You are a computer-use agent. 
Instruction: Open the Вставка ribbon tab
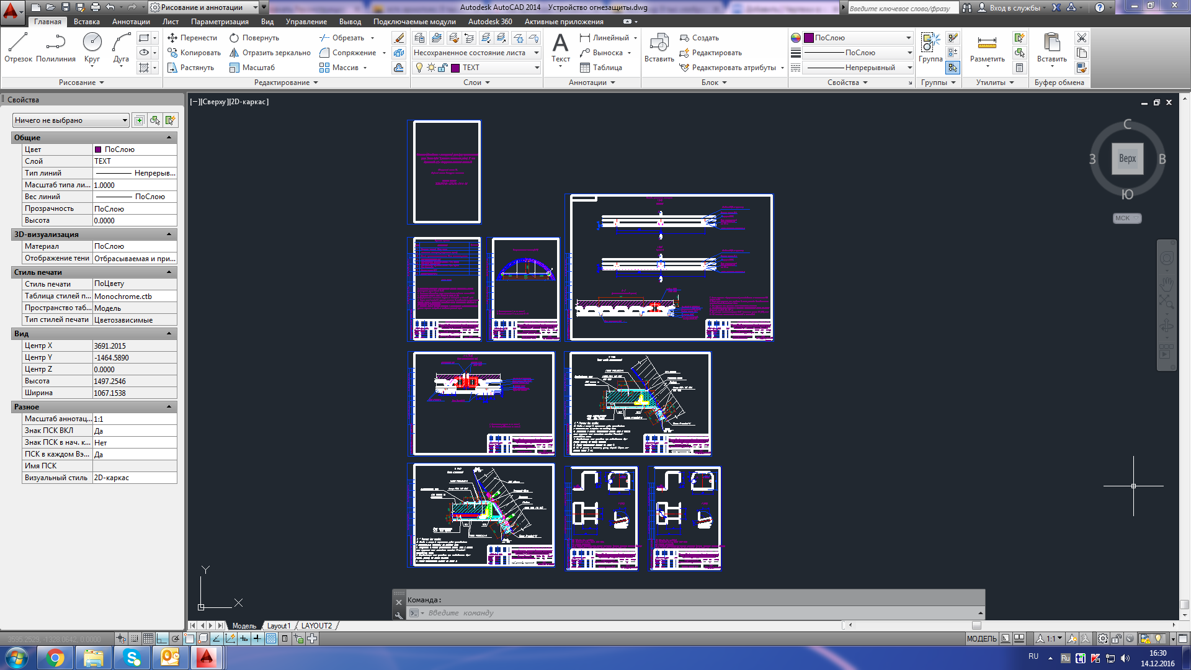[87, 22]
